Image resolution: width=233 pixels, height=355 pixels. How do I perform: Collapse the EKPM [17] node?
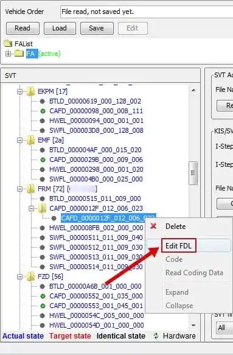coord(19,91)
